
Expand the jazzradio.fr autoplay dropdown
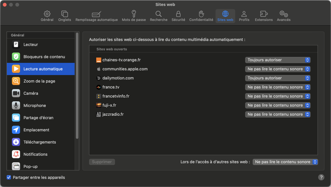pos(278,114)
